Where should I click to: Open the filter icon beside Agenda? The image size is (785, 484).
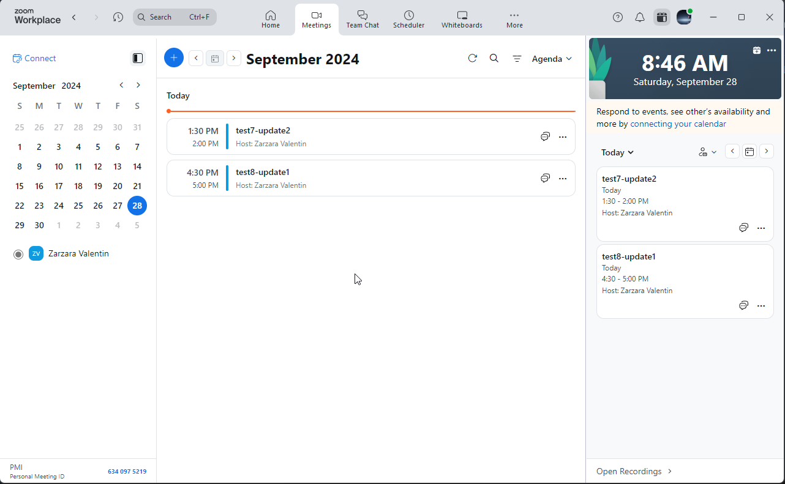coord(517,59)
